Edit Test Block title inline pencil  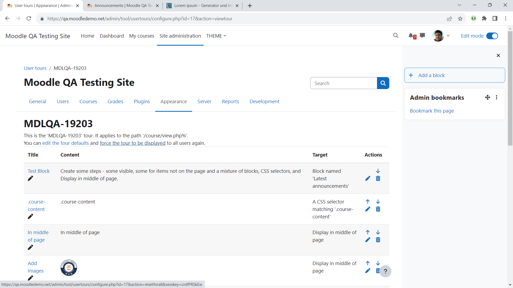(x=30, y=178)
